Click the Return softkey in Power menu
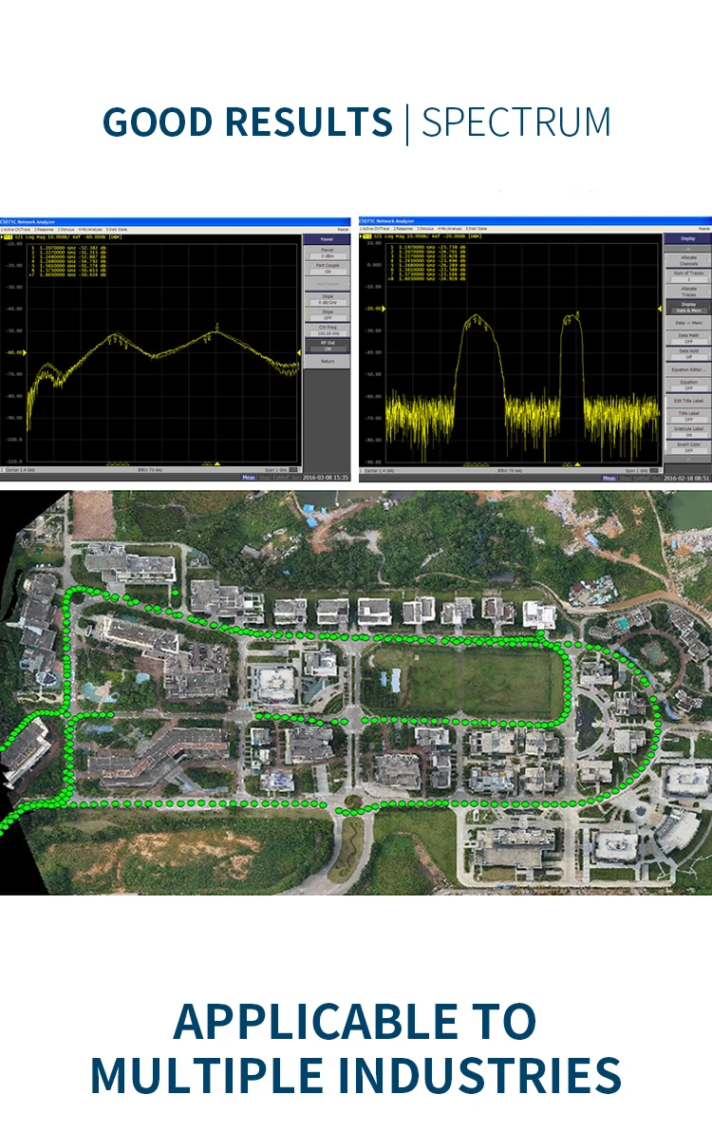Screen dimensions: 712x1132 (x=328, y=361)
